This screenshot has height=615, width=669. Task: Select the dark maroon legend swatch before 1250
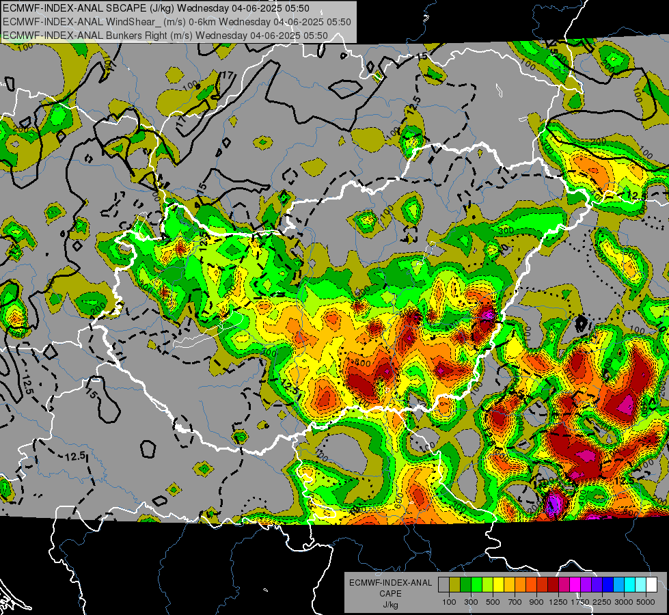(x=554, y=585)
